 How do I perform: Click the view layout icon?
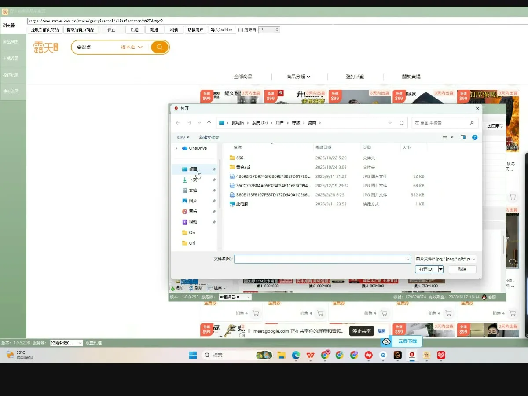point(445,137)
